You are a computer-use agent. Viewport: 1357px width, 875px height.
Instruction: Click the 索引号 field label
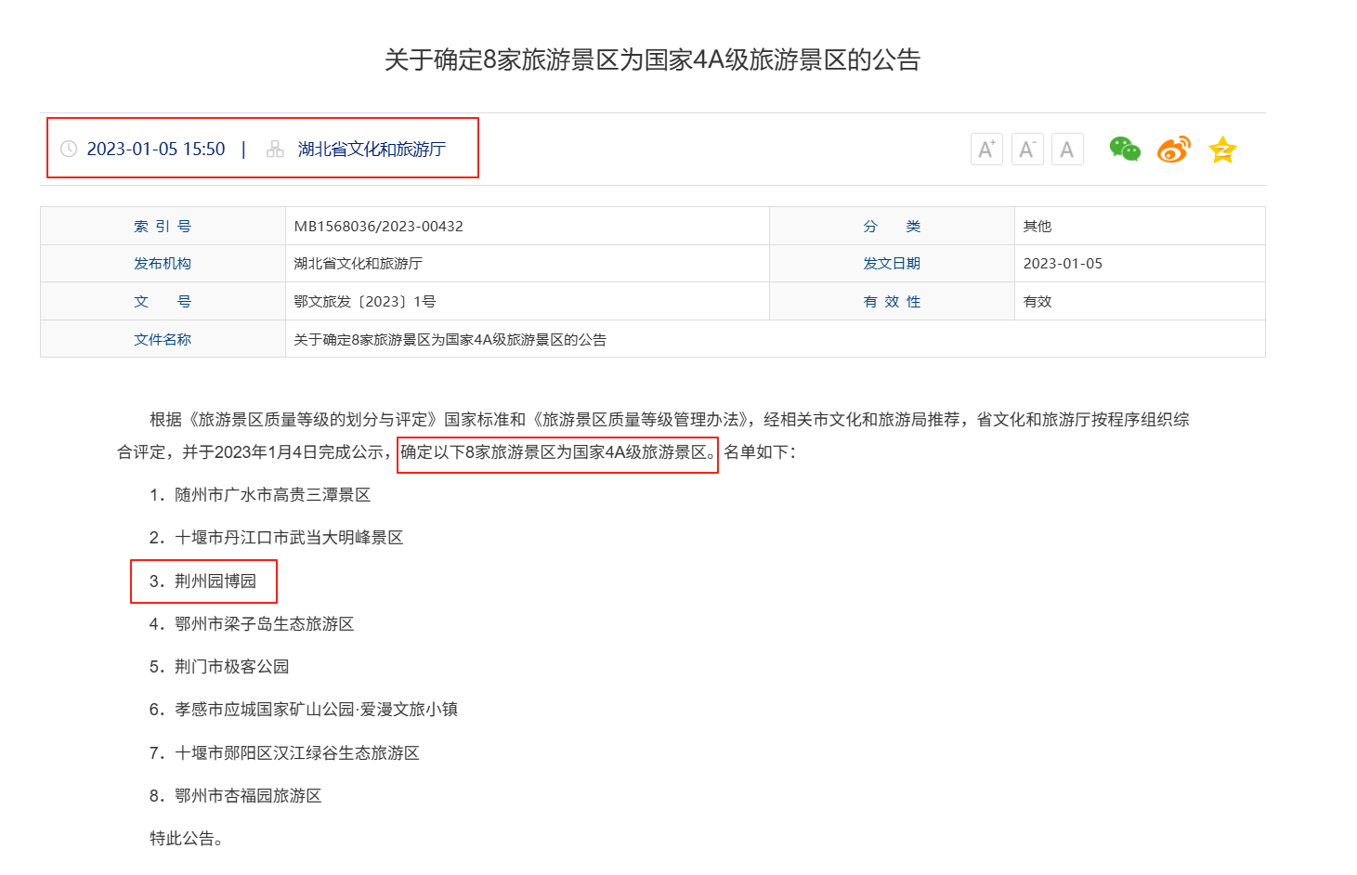[163, 225]
